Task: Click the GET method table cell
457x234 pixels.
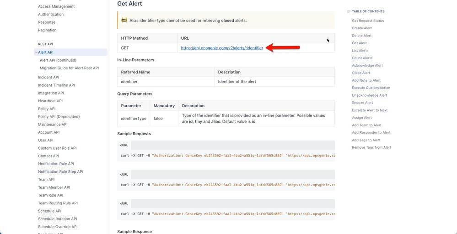Action: click(x=147, y=48)
